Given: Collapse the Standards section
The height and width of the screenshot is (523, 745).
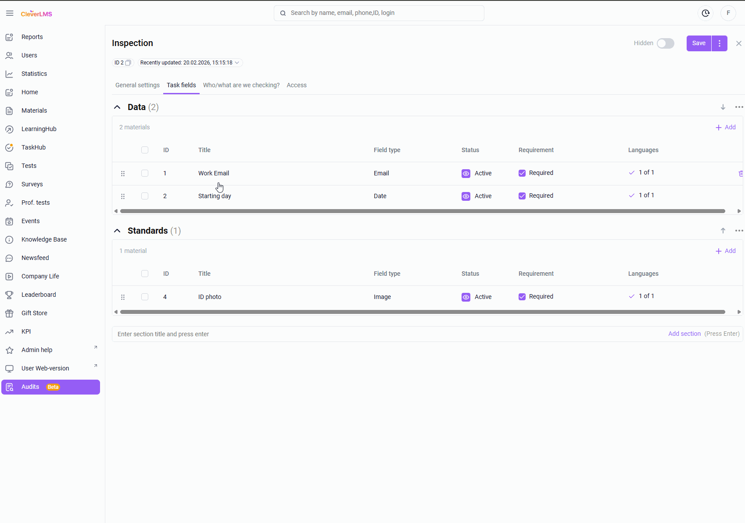Looking at the screenshot, I should click(x=117, y=231).
